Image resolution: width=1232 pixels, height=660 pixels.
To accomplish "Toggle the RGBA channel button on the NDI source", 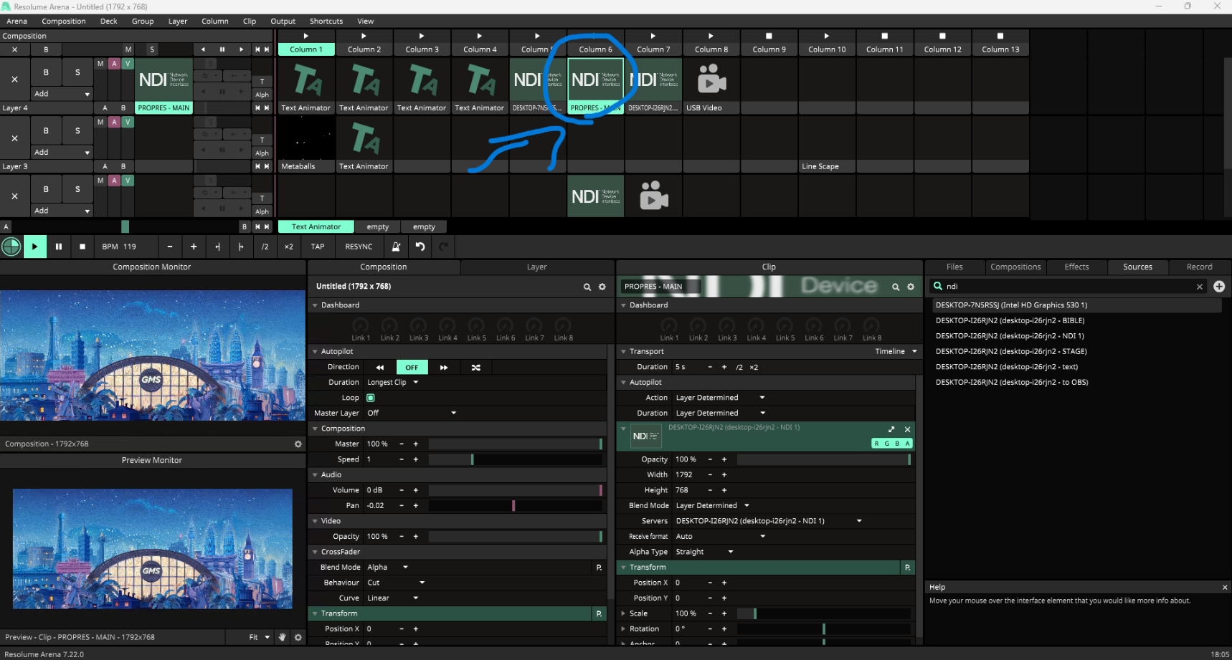I will (891, 444).
